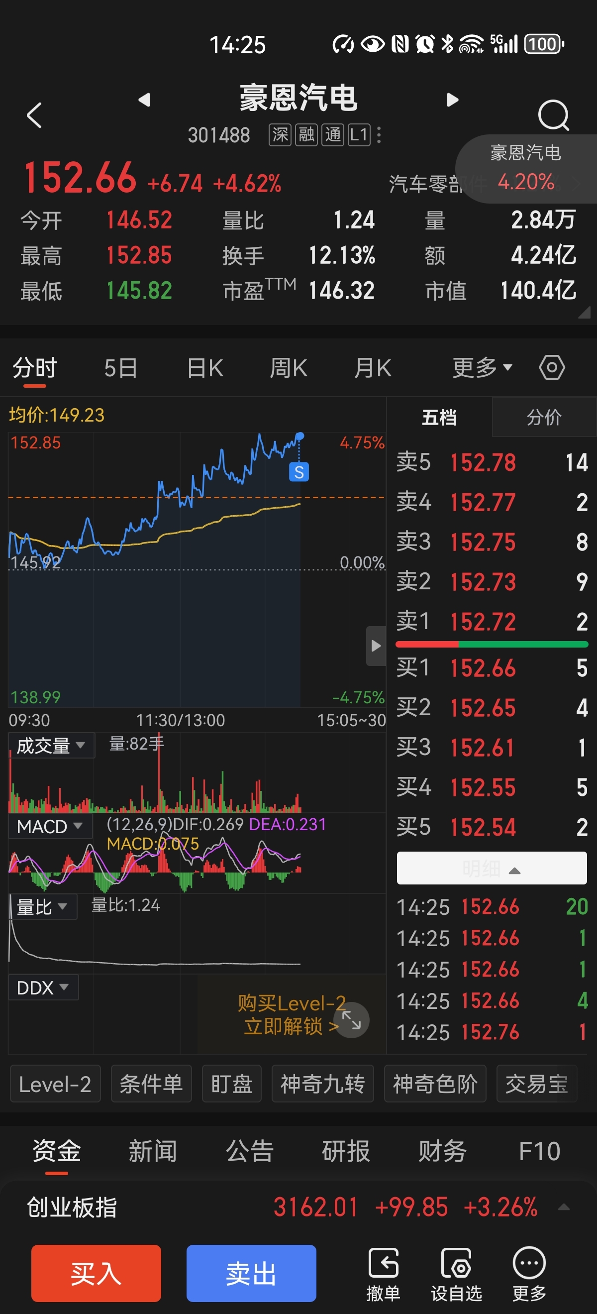Image resolution: width=597 pixels, height=1314 pixels.
Task: Tap the 卖5 152.78 order row
Action: click(492, 463)
